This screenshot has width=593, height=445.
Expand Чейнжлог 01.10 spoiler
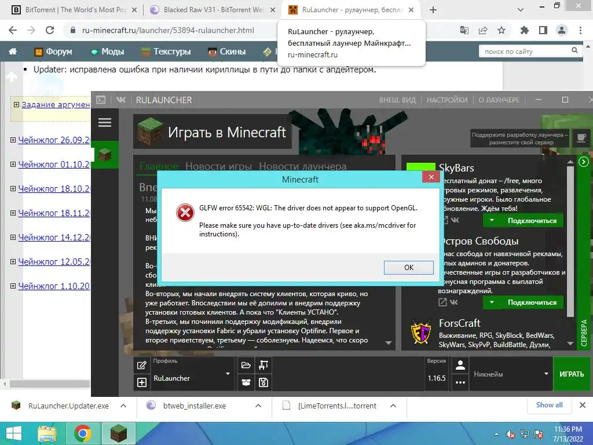click(x=13, y=164)
